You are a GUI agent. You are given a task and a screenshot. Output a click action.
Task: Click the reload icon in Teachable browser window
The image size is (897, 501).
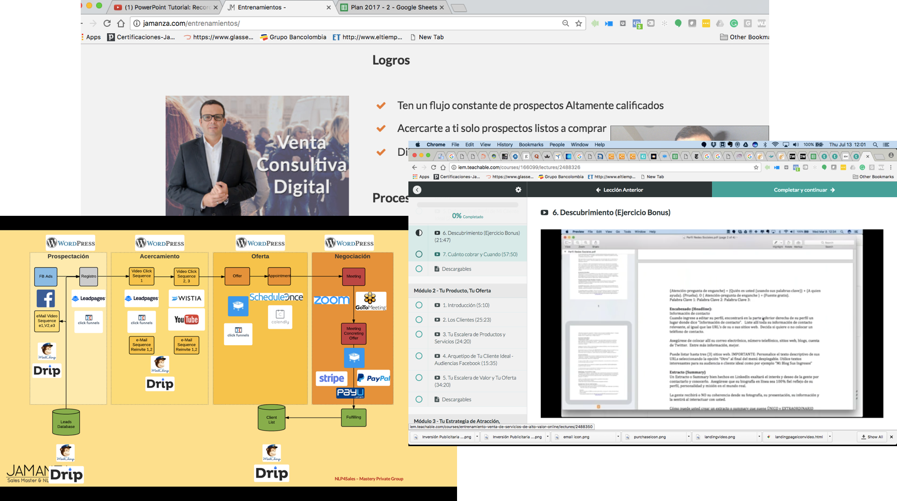pos(433,168)
